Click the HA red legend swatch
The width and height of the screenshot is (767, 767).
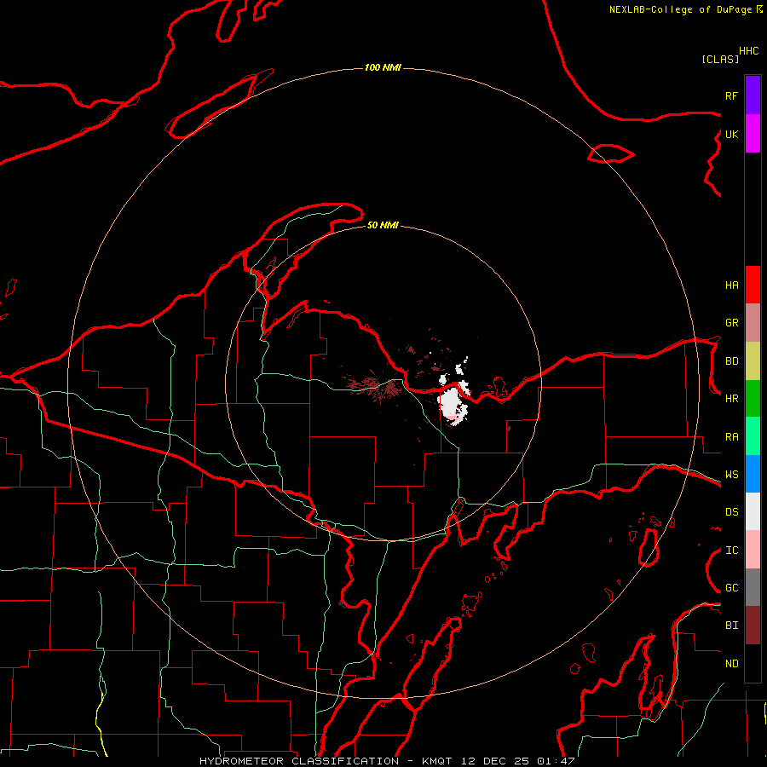click(753, 285)
